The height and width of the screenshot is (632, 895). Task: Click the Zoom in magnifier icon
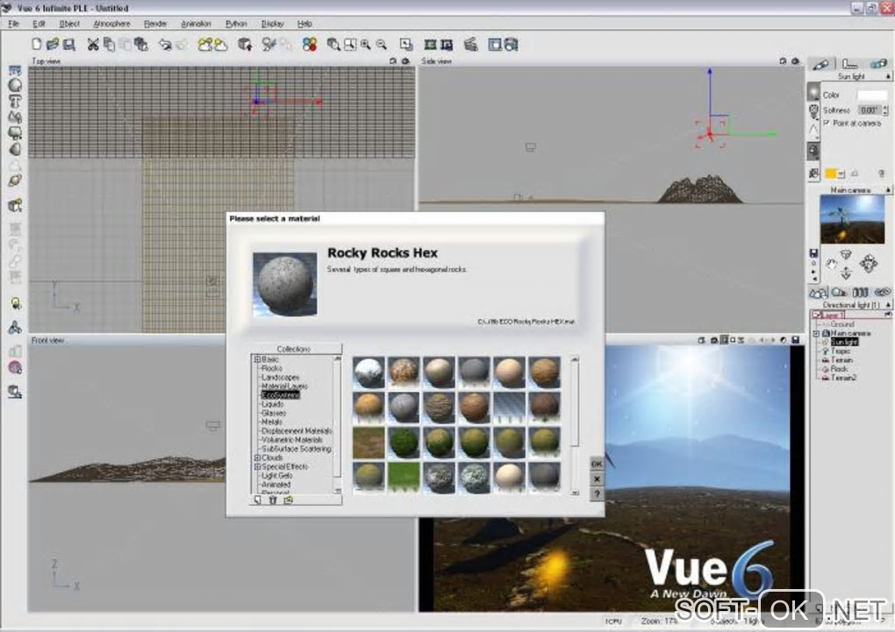coord(365,45)
